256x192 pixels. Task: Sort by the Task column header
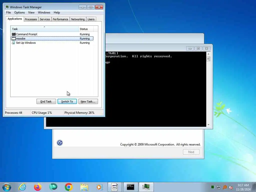[44, 29]
